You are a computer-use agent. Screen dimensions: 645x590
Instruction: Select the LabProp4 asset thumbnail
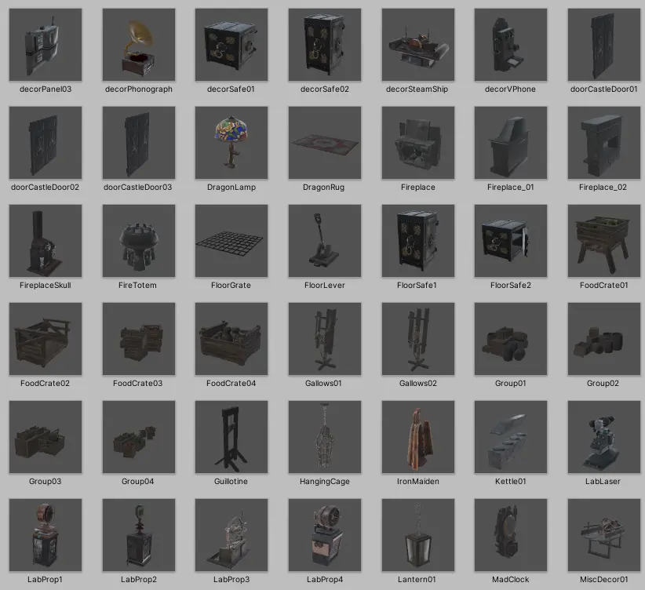[325, 535]
